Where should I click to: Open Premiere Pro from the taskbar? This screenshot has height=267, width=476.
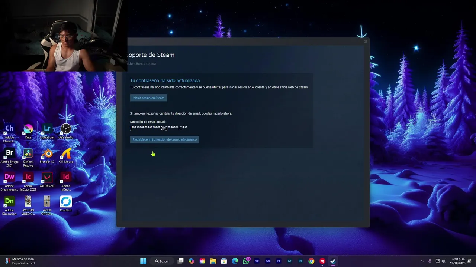tap(279, 261)
